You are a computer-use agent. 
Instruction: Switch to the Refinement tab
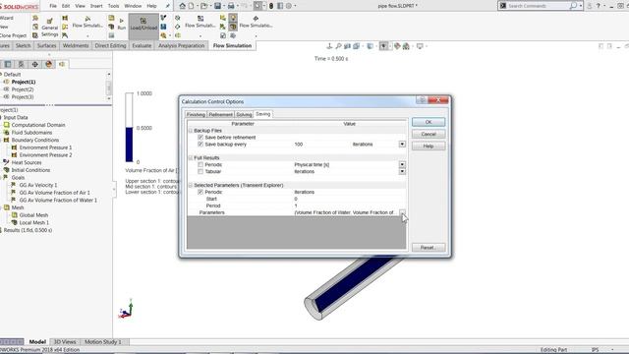pos(220,114)
